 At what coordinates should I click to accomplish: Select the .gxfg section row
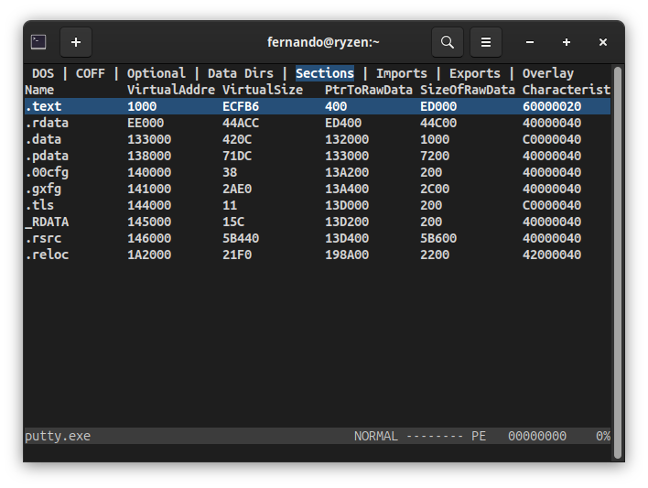318,189
